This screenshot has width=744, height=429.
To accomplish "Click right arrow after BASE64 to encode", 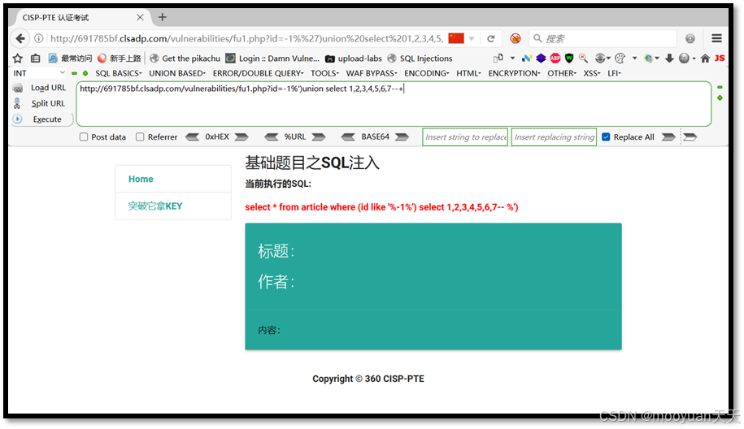I will tap(402, 137).
